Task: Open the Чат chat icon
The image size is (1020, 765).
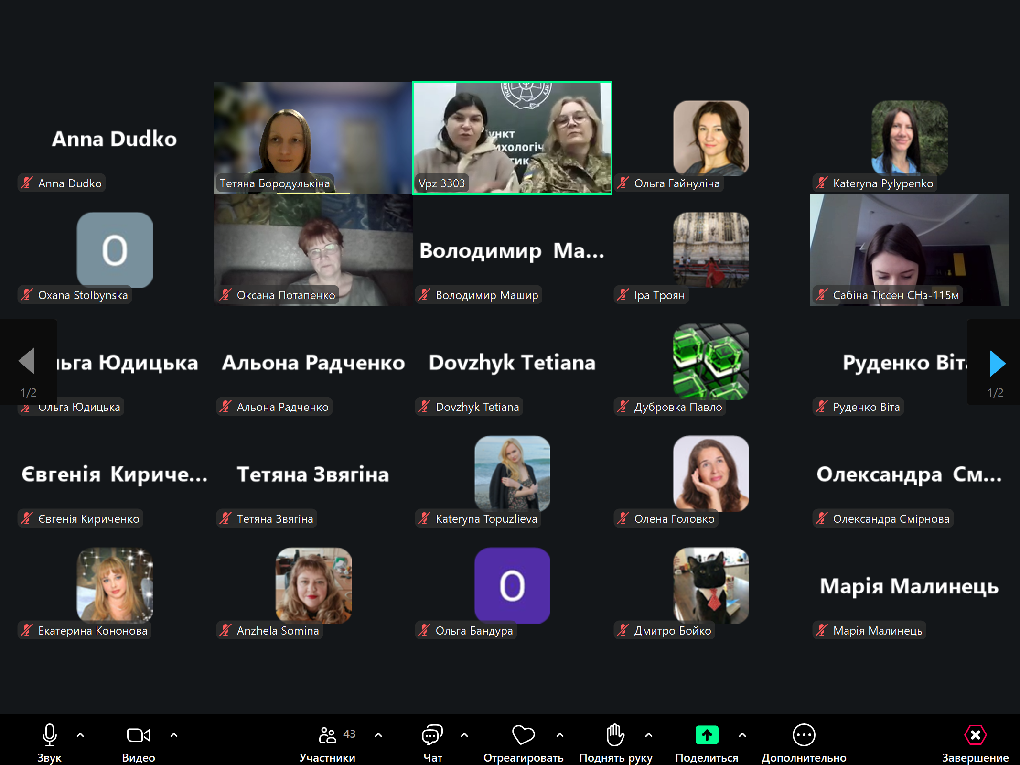Action: (x=432, y=735)
